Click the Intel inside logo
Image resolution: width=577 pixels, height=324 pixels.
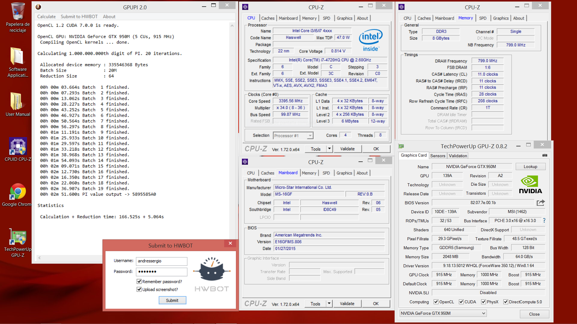tap(371, 40)
